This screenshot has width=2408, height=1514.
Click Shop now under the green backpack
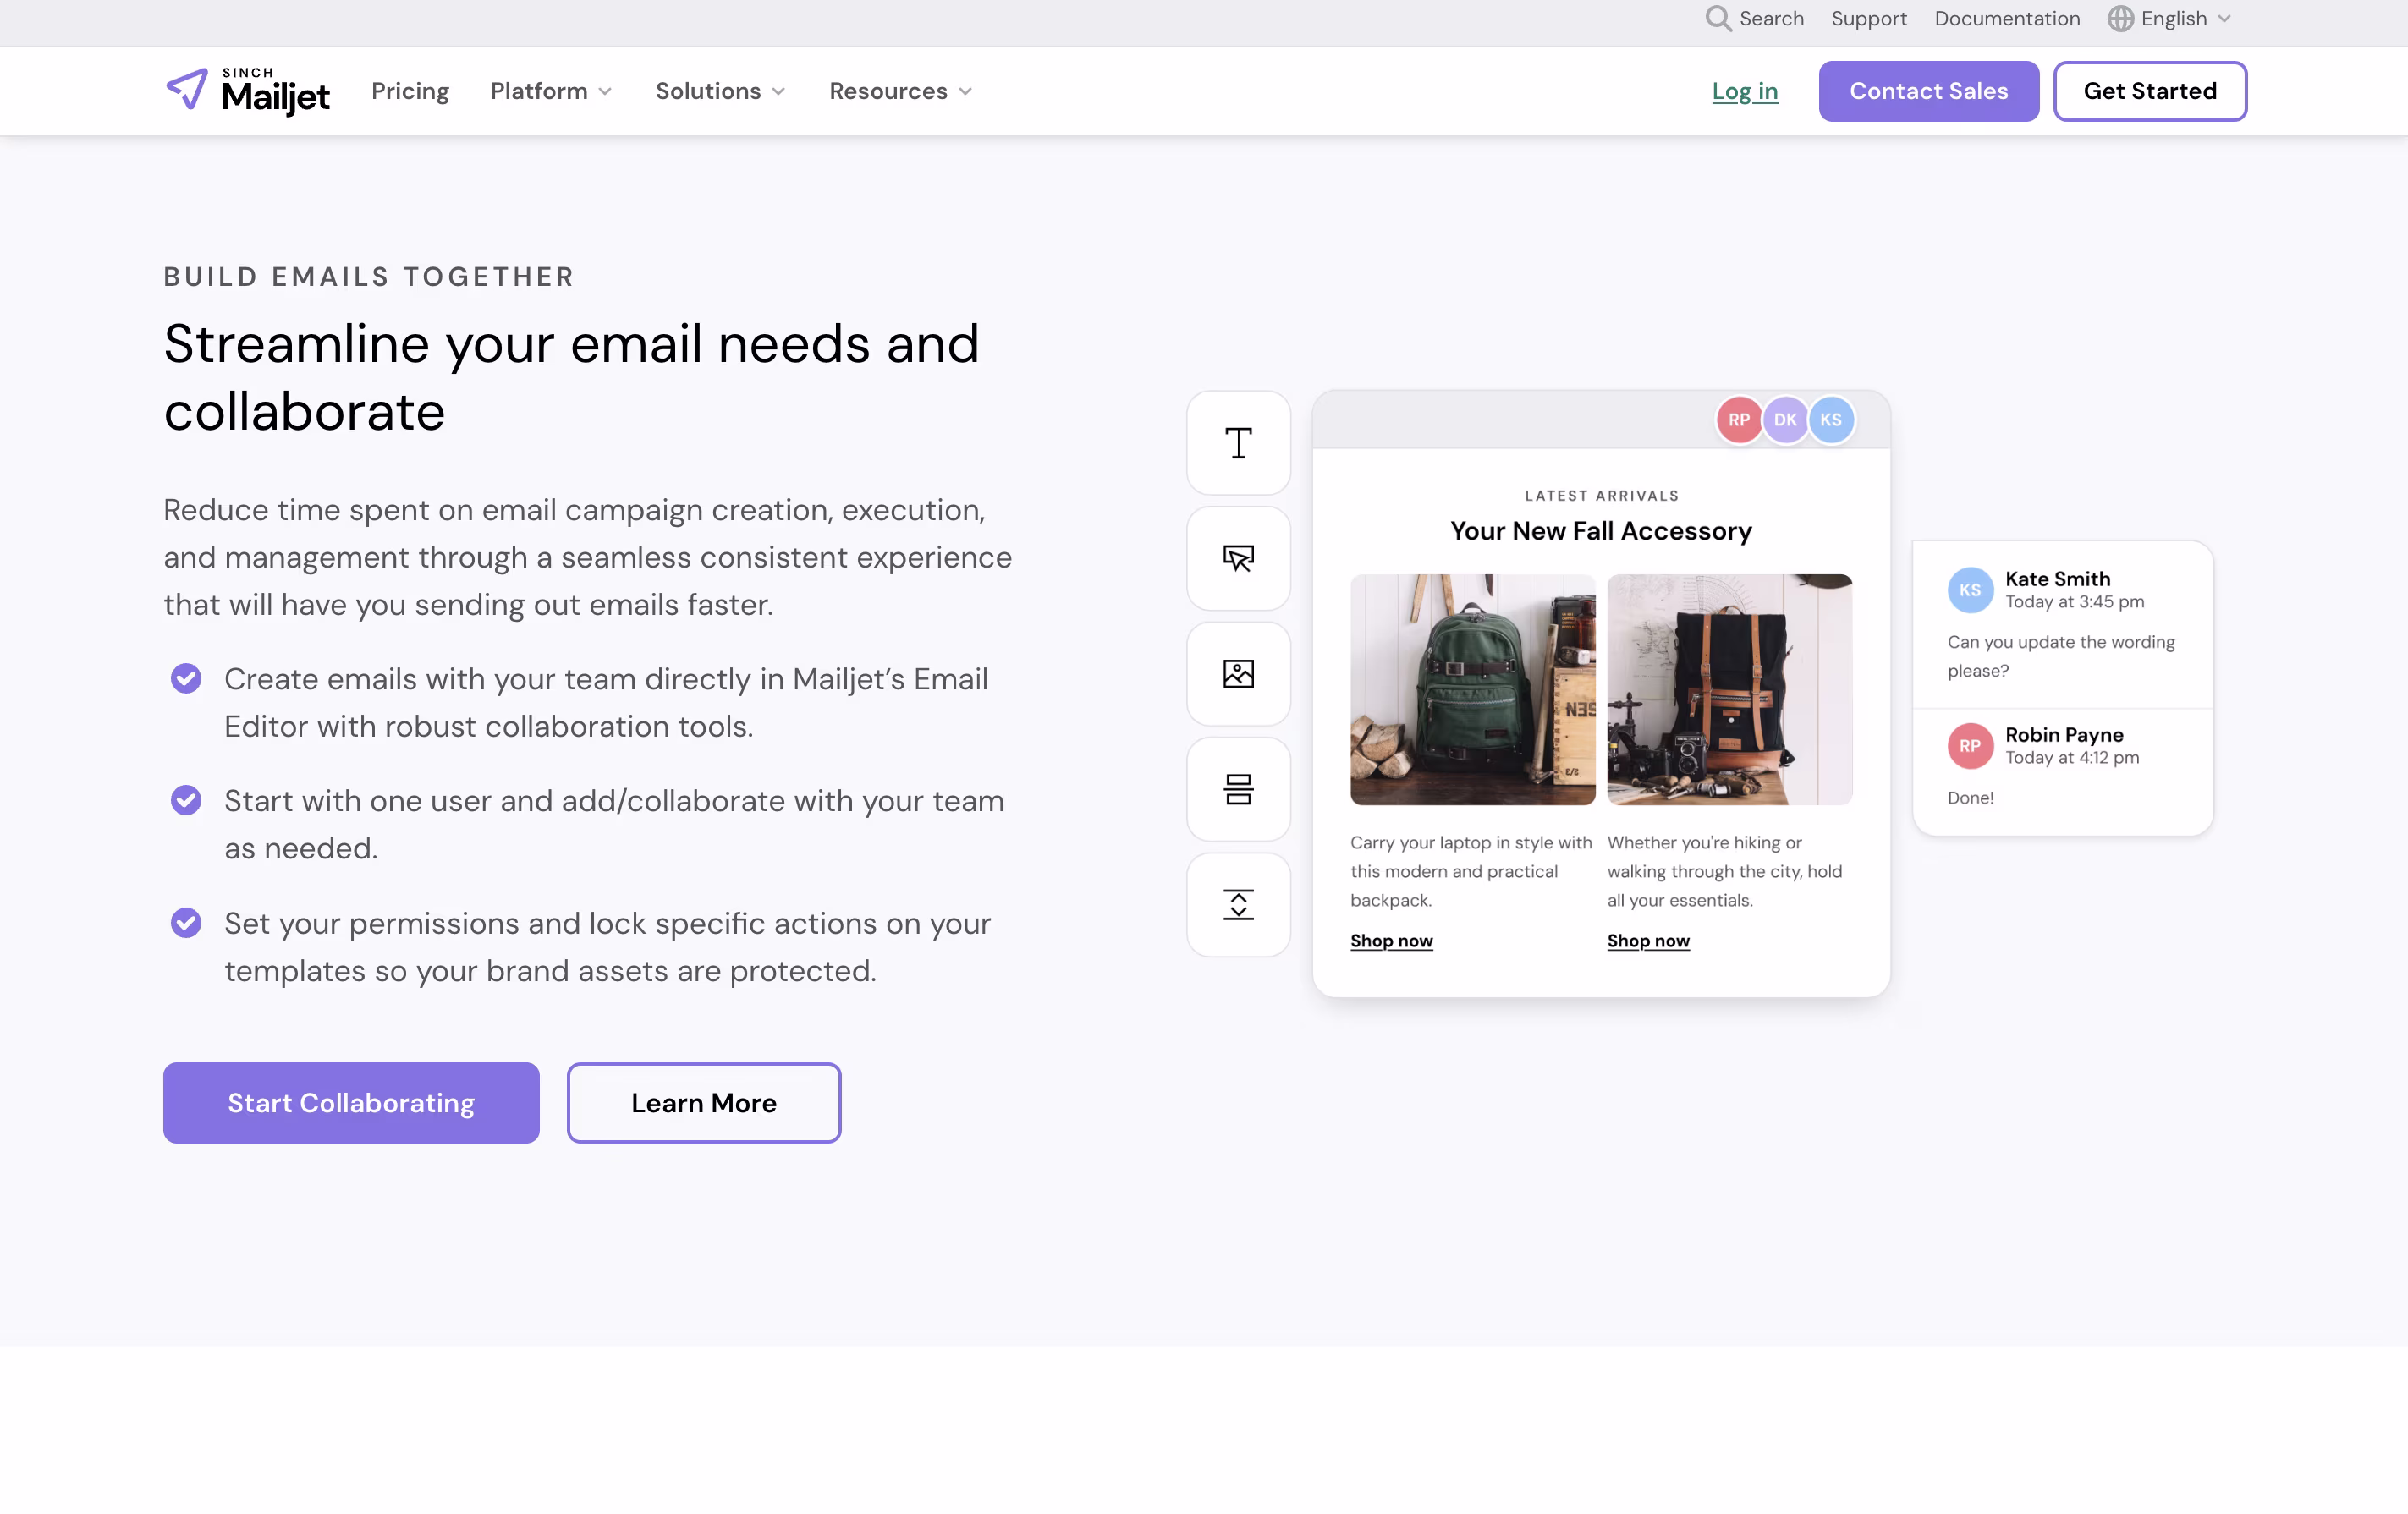(x=1391, y=941)
